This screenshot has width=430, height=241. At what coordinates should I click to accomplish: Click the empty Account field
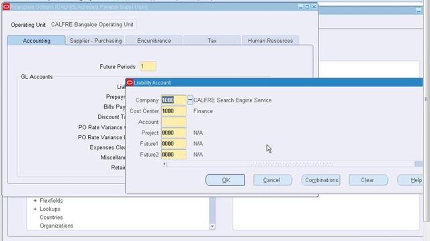173,122
